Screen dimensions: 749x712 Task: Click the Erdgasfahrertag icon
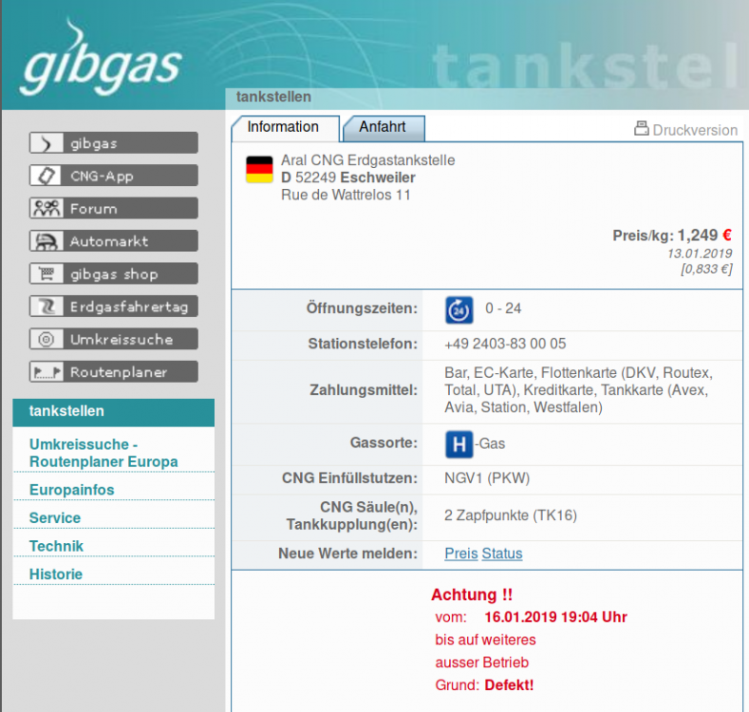[47, 307]
